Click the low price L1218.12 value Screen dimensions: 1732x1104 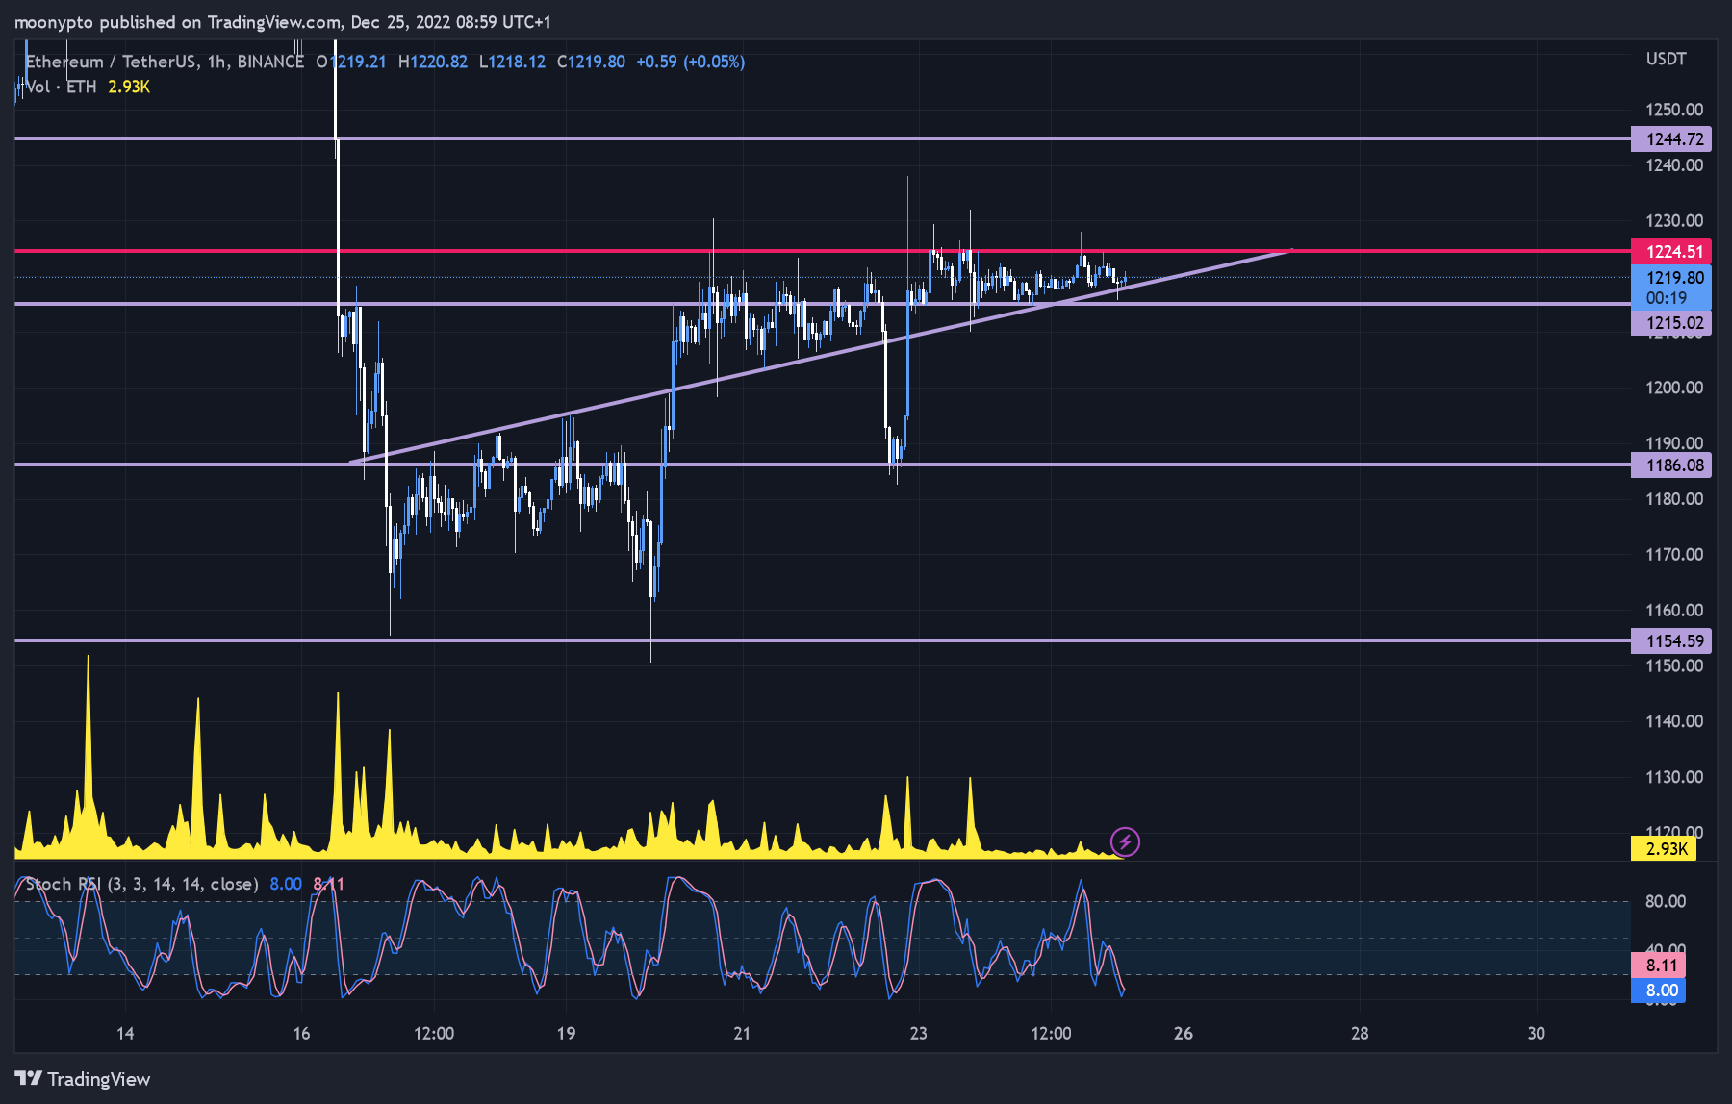point(512,62)
